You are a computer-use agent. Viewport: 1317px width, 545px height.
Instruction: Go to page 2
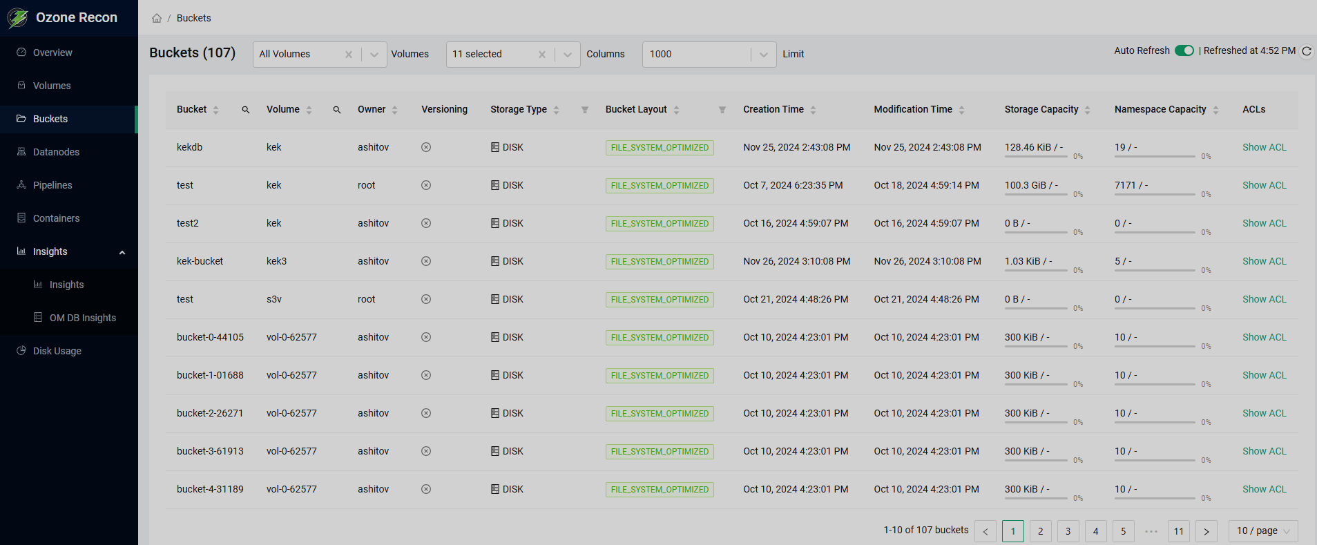[x=1041, y=531]
